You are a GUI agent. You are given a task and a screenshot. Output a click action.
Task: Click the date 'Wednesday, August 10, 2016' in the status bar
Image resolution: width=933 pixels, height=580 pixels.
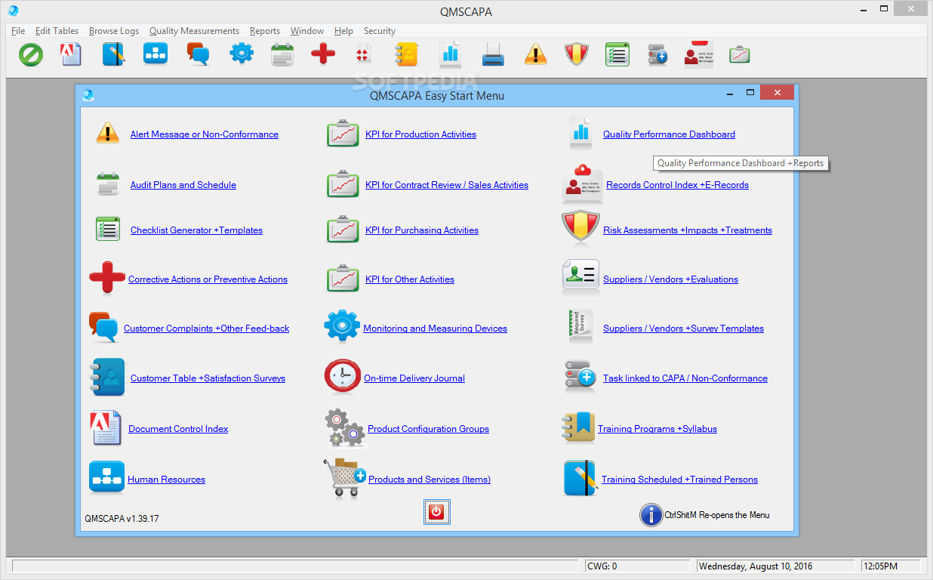point(776,566)
